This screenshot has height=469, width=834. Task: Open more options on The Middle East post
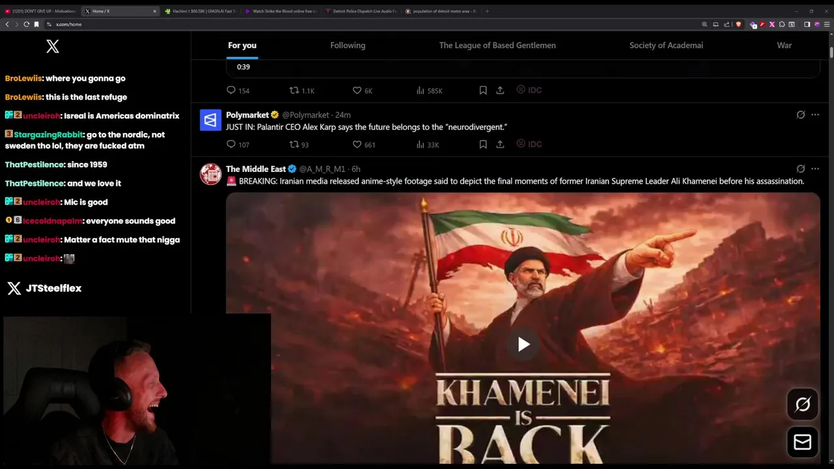[815, 169]
